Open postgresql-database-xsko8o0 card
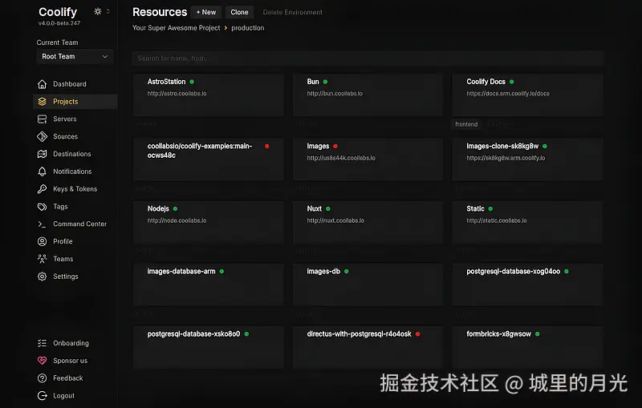This screenshot has height=408, width=642. click(x=209, y=347)
